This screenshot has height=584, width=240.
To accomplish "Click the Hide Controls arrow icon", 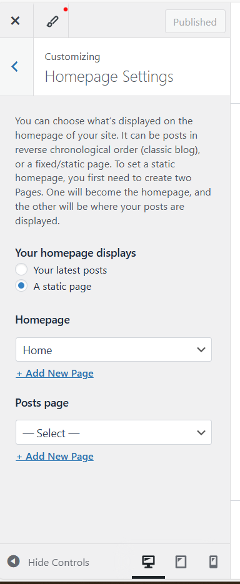I will (x=13, y=562).
